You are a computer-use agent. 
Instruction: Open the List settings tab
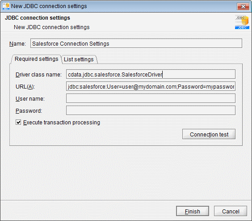79,59
